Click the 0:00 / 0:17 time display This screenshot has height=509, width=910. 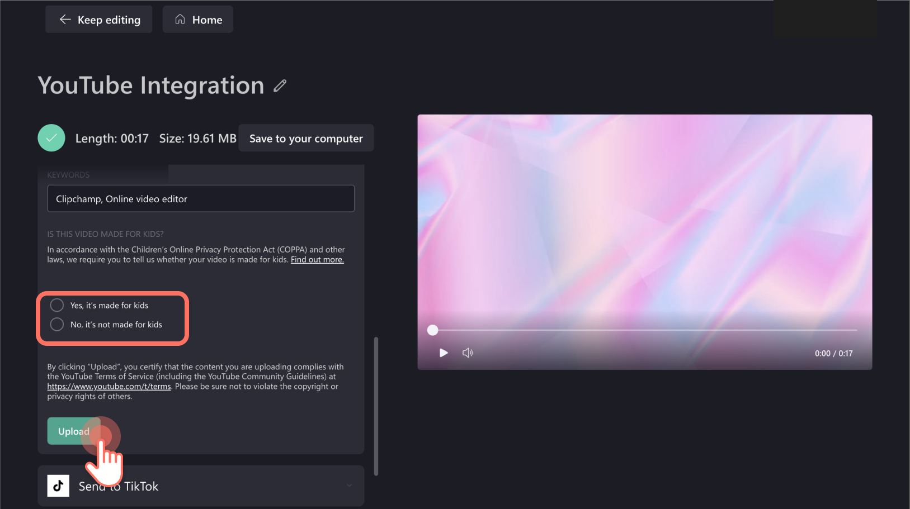(833, 354)
